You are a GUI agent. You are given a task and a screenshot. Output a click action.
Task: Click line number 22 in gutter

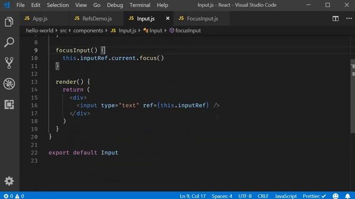[34, 153]
